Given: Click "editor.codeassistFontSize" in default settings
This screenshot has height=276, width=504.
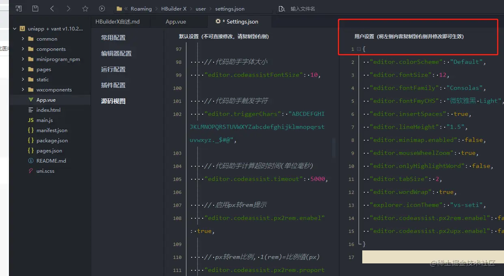Looking at the screenshot, I should [x=255, y=75].
